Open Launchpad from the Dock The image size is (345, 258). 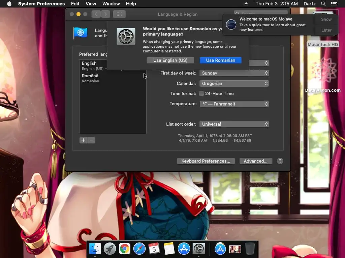[109, 249]
